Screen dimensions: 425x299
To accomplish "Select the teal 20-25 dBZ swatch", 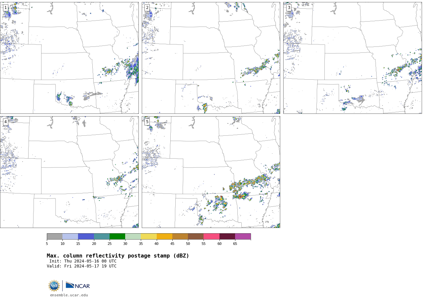I will [102, 237].
